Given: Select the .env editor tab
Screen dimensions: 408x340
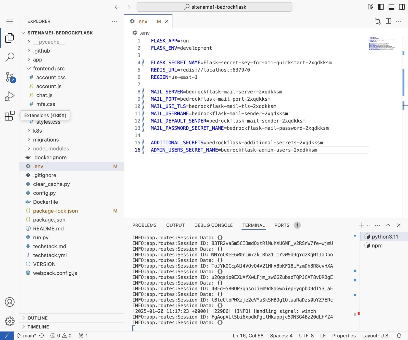Looking at the screenshot, I should click(x=148, y=21).
